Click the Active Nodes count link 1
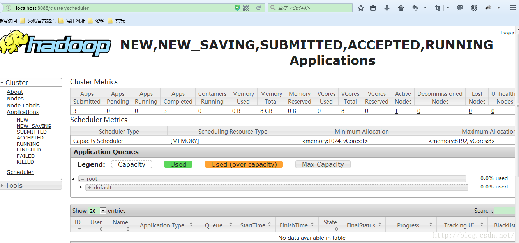The height and width of the screenshot is (243, 519). [396, 111]
